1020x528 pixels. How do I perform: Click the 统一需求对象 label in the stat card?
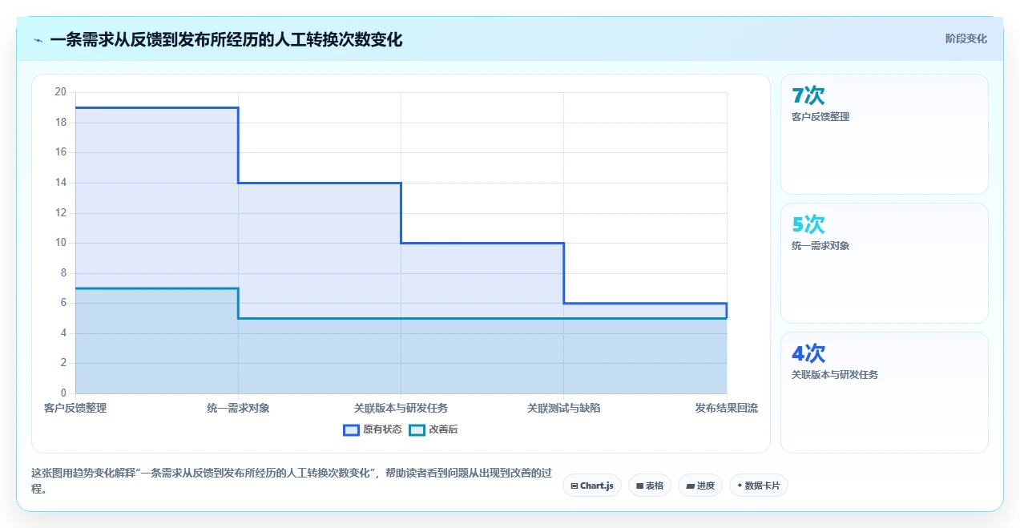[820, 246]
